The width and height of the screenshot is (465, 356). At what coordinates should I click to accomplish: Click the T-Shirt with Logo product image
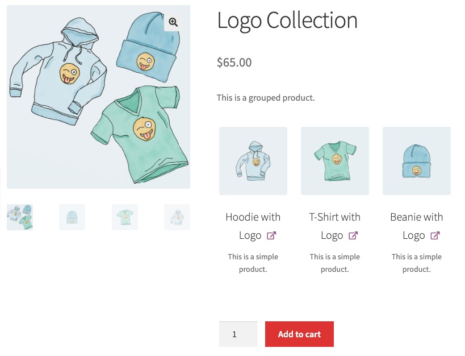(335, 161)
